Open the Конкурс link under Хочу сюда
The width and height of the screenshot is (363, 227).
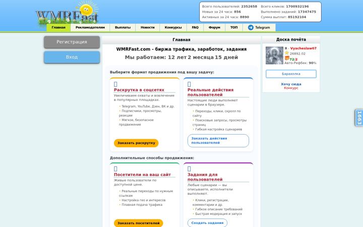point(291,88)
